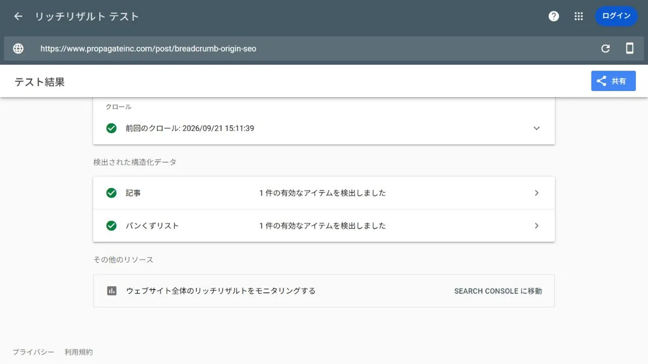Click the ログイン button
The image size is (648, 364).
(x=616, y=16)
